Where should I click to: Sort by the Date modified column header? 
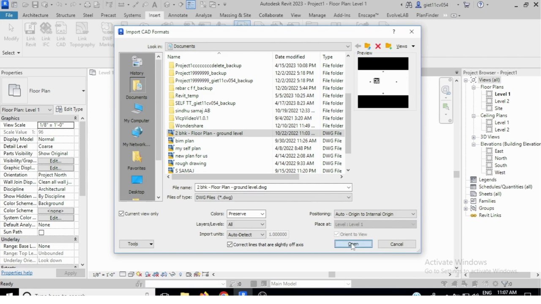pos(290,57)
